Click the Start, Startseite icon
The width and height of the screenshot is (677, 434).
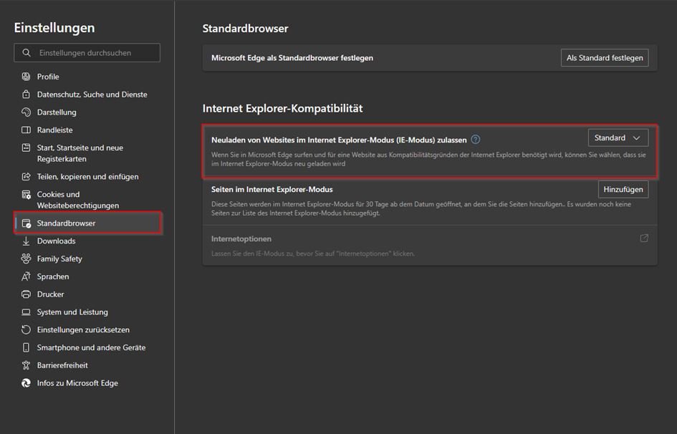pyautogui.click(x=27, y=148)
